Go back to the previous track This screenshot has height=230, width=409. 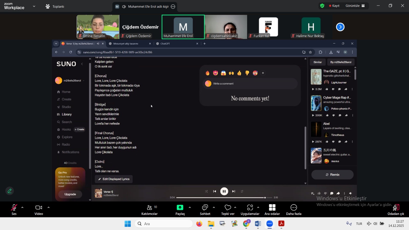coord(214,191)
